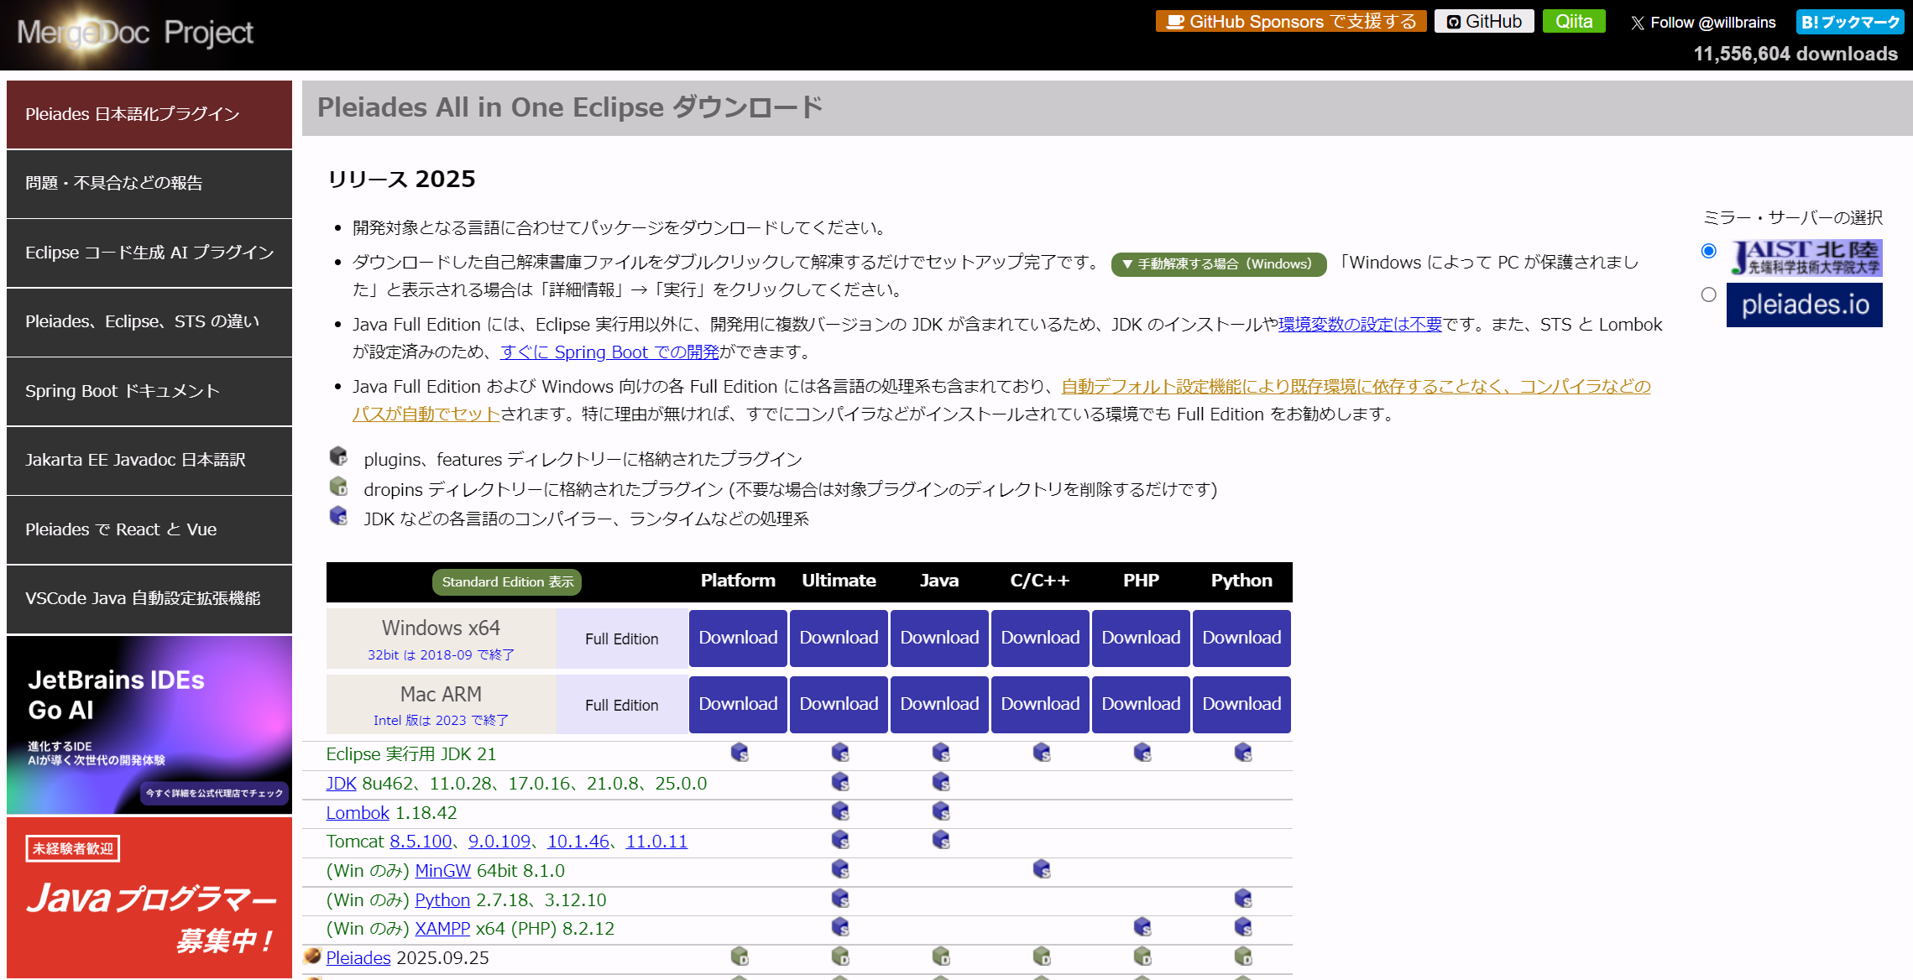
Task: Click the MinGW icon in the C/C++ column
Action: click(x=1042, y=869)
